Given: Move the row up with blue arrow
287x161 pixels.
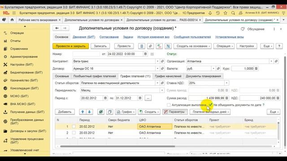Looking at the screenshot, I should coord(83,112).
